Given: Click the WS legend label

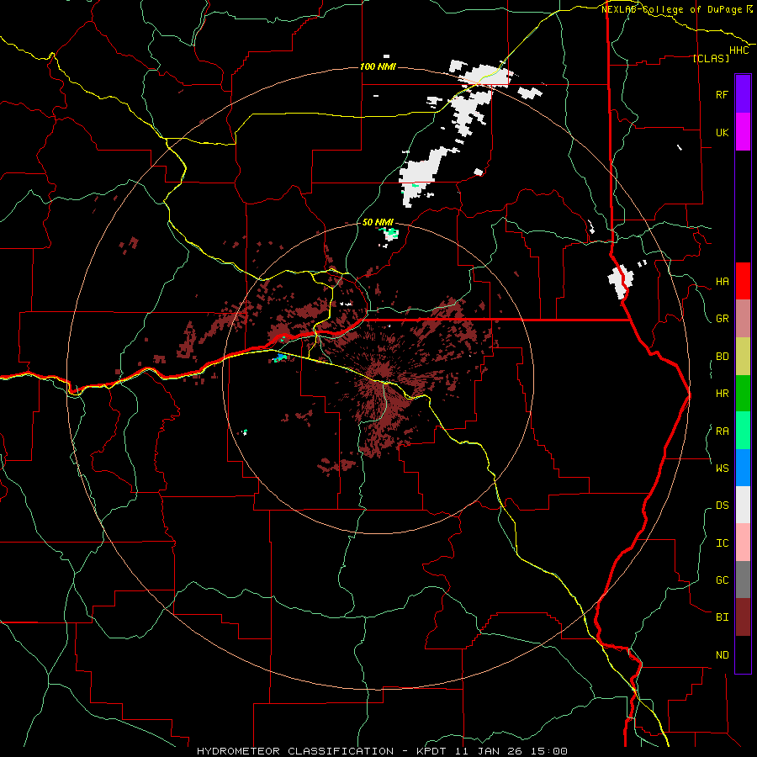Looking at the screenshot, I should tap(722, 468).
